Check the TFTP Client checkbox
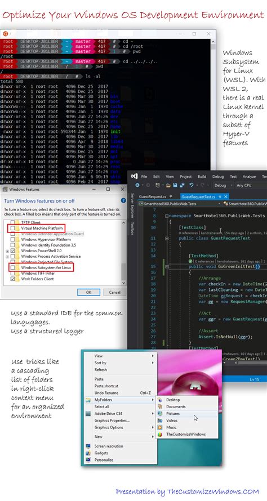267x501 pixels. click(x=13, y=222)
